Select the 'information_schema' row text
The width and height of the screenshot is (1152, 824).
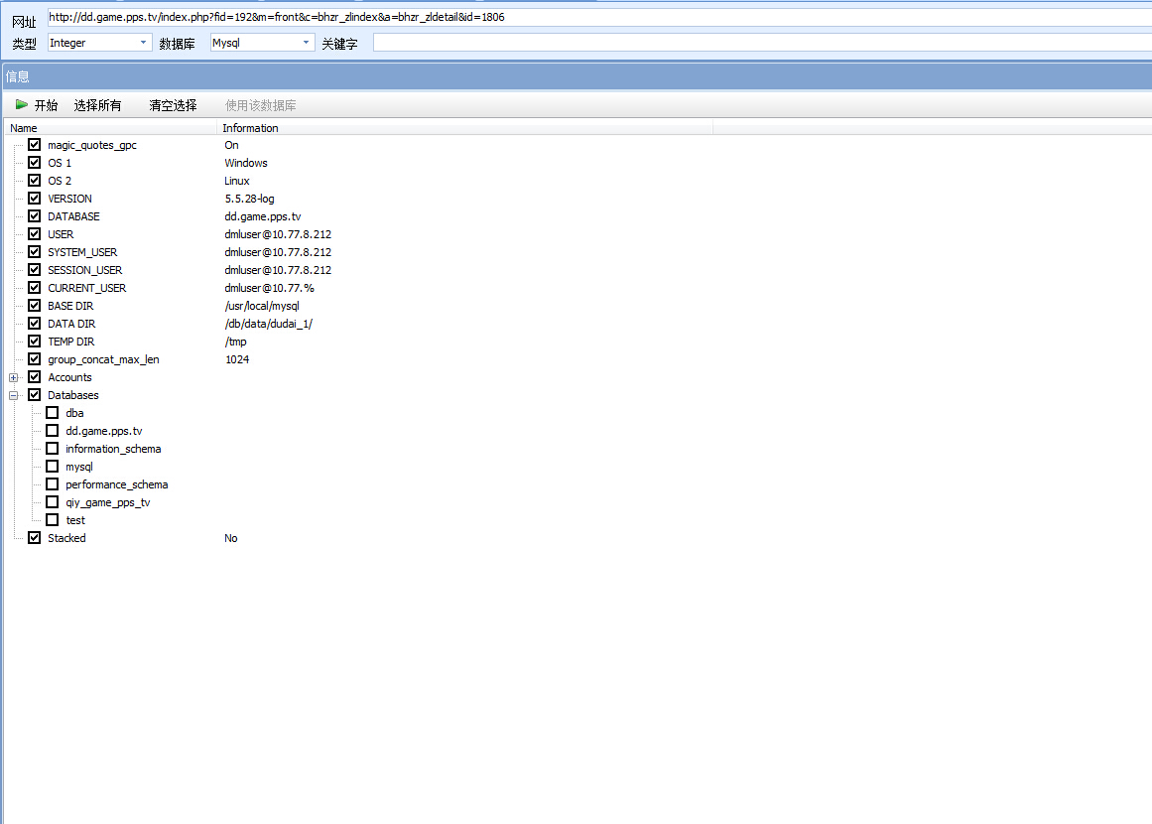[x=113, y=449]
